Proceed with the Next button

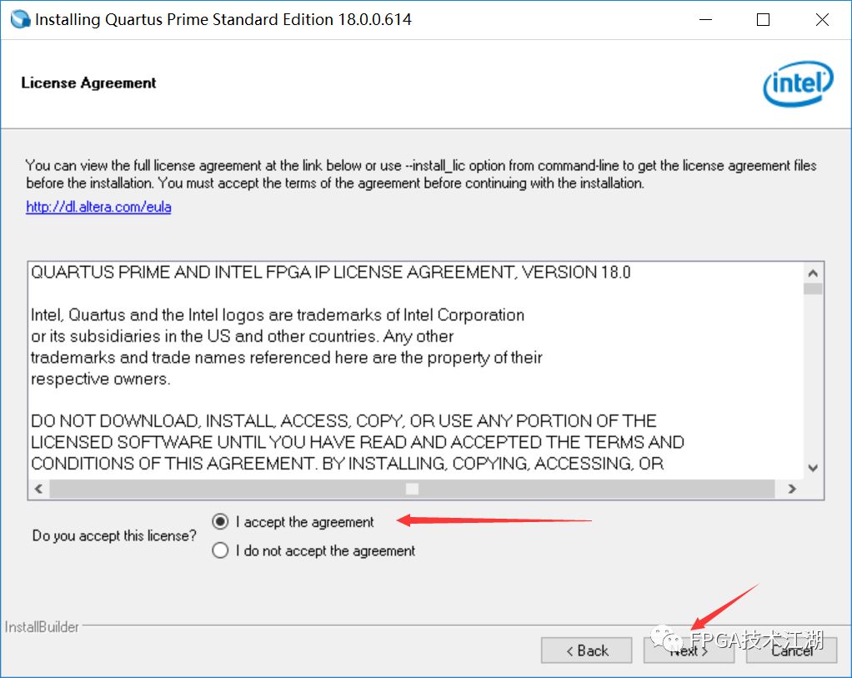[x=689, y=650]
